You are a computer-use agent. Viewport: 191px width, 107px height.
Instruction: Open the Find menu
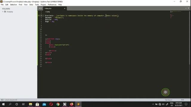point(20,5)
